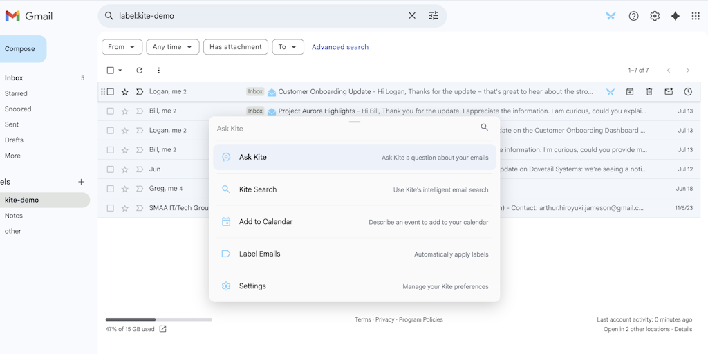The width and height of the screenshot is (708, 354).
Task: Star the Project Aurora Highlights email
Action: [x=125, y=111]
